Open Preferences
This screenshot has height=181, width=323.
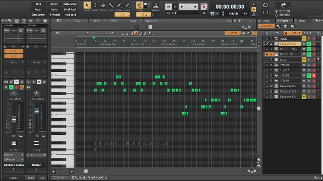70,4
